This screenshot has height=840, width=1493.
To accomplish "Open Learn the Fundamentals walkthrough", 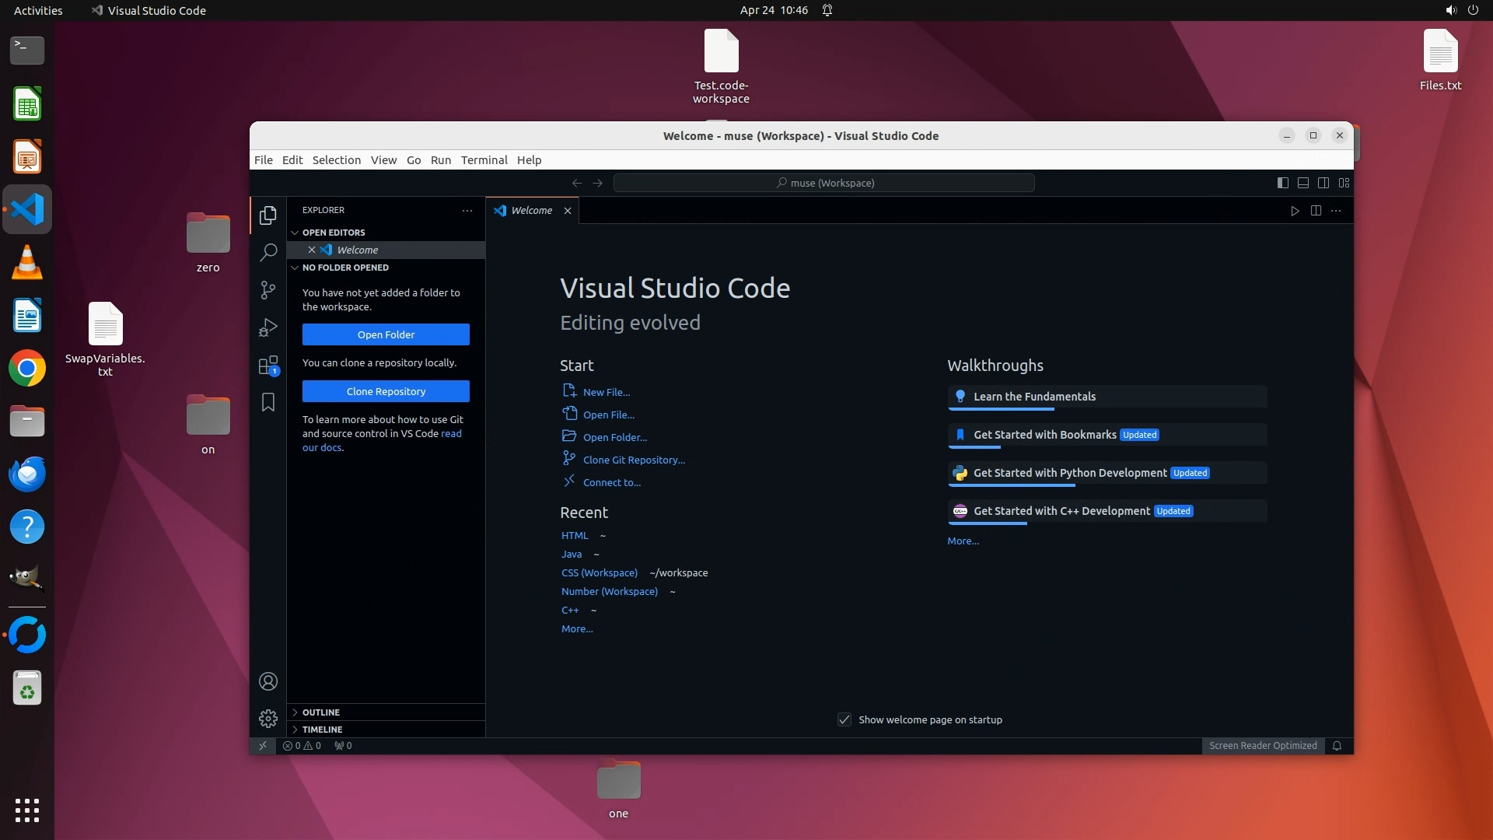I will tap(1034, 397).
